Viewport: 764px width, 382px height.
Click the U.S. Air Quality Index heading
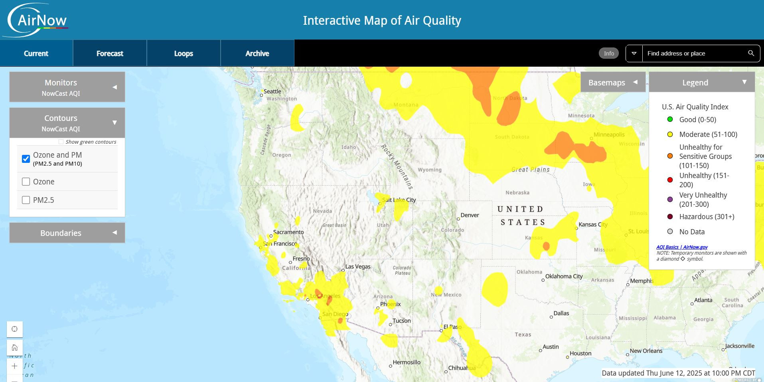click(695, 107)
